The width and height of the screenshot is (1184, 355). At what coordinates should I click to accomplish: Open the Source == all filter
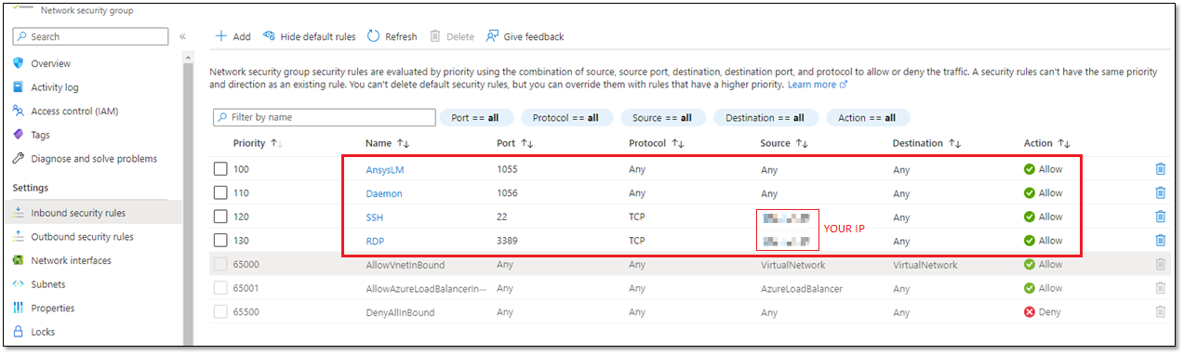point(661,118)
